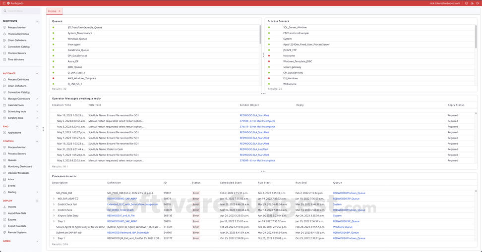Open the REDWOOD.SLA_LastAlert sender link
Screen dimensions: 482x252
[x=254, y=150]
